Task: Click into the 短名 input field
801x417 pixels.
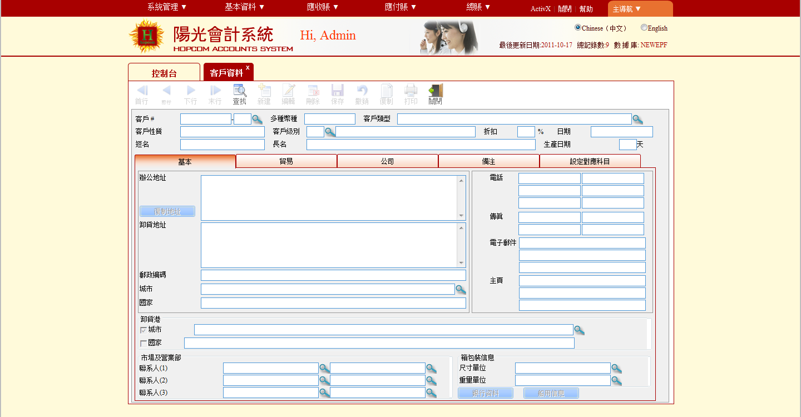Action: (x=222, y=145)
